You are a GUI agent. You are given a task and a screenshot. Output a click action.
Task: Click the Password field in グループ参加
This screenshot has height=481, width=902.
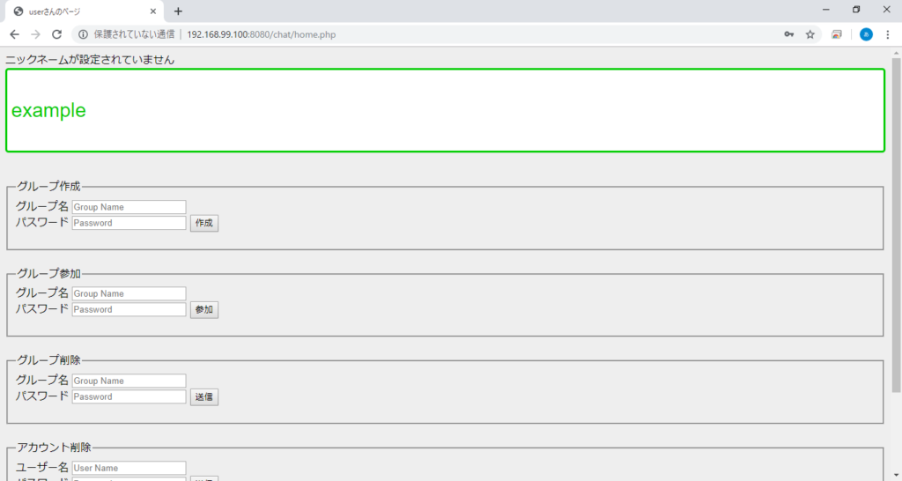129,309
